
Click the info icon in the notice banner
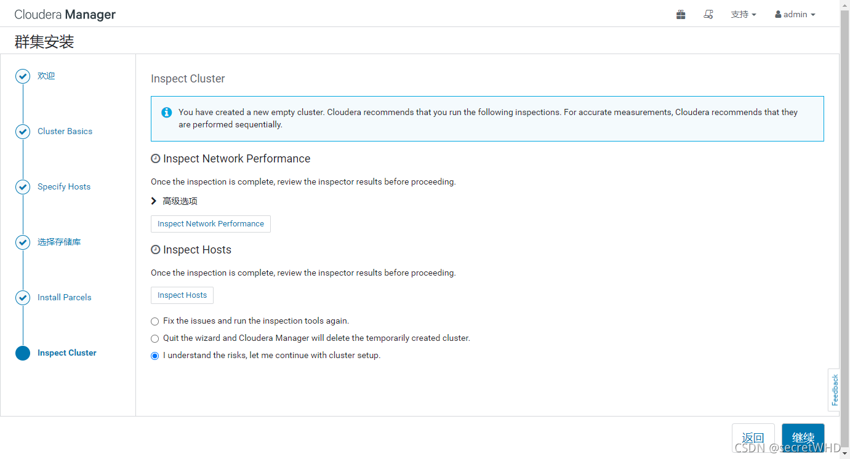point(166,113)
